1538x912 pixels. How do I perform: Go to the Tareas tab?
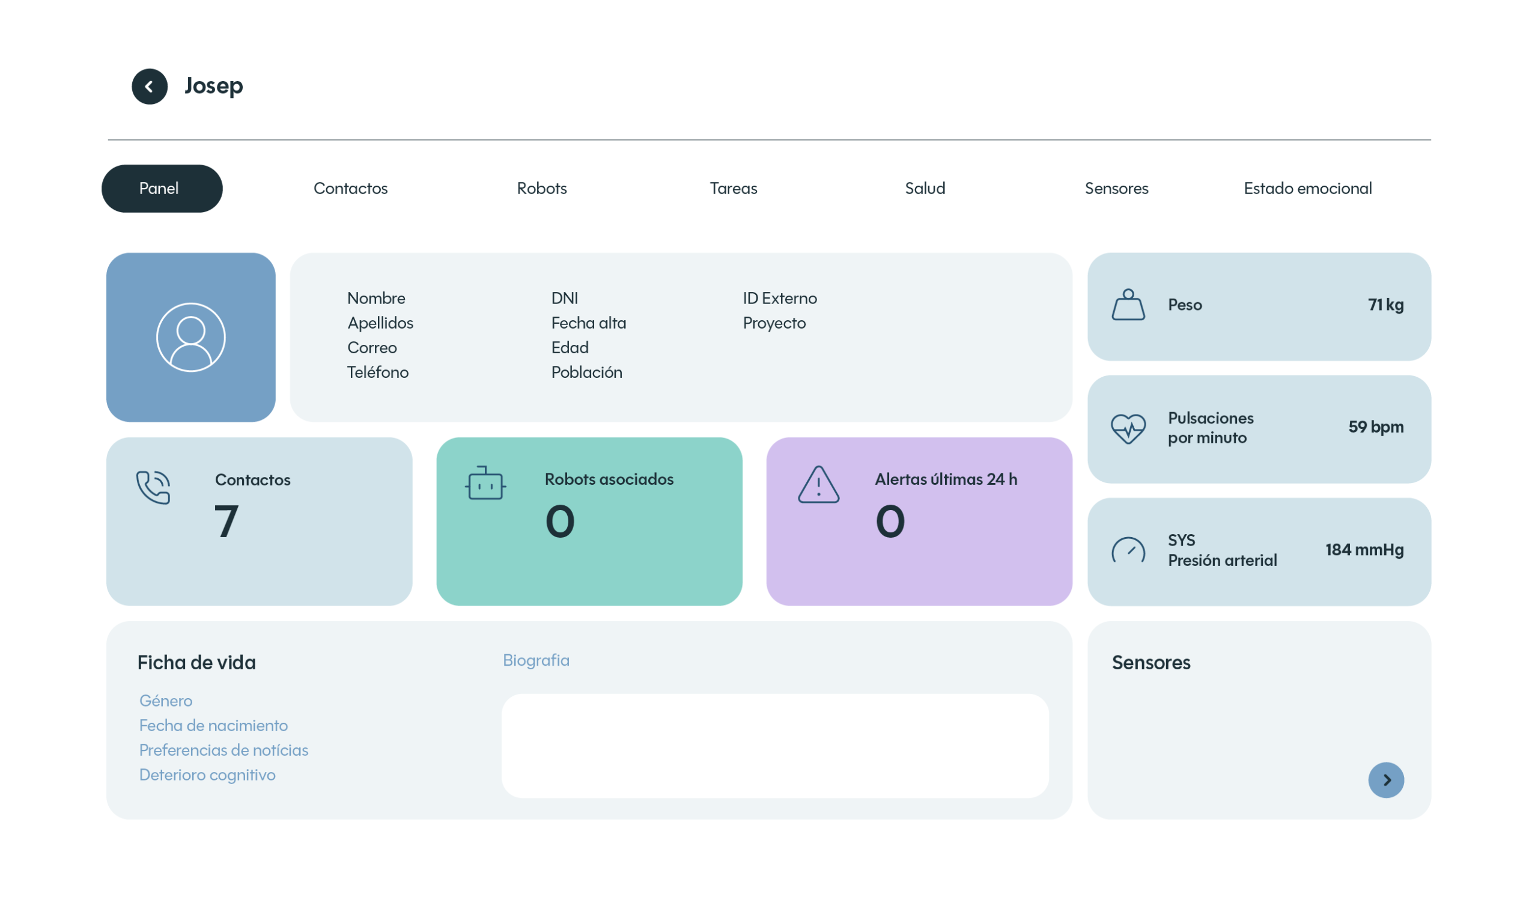[x=733, y=189]
